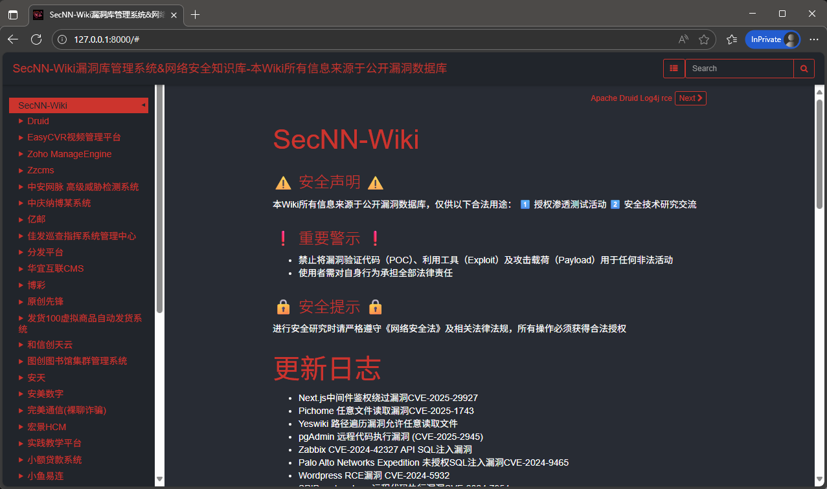The height and width of the screenshot is (489, 827).
Task: Open the favorites list icon
Action: [732, 39]
